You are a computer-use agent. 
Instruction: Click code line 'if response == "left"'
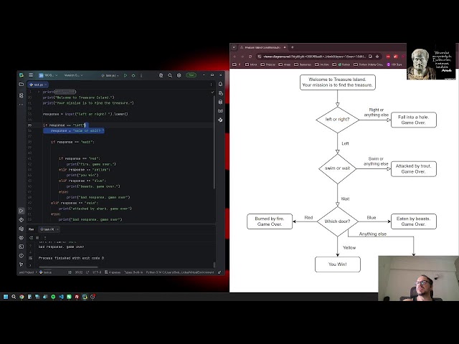pos(64,125)
